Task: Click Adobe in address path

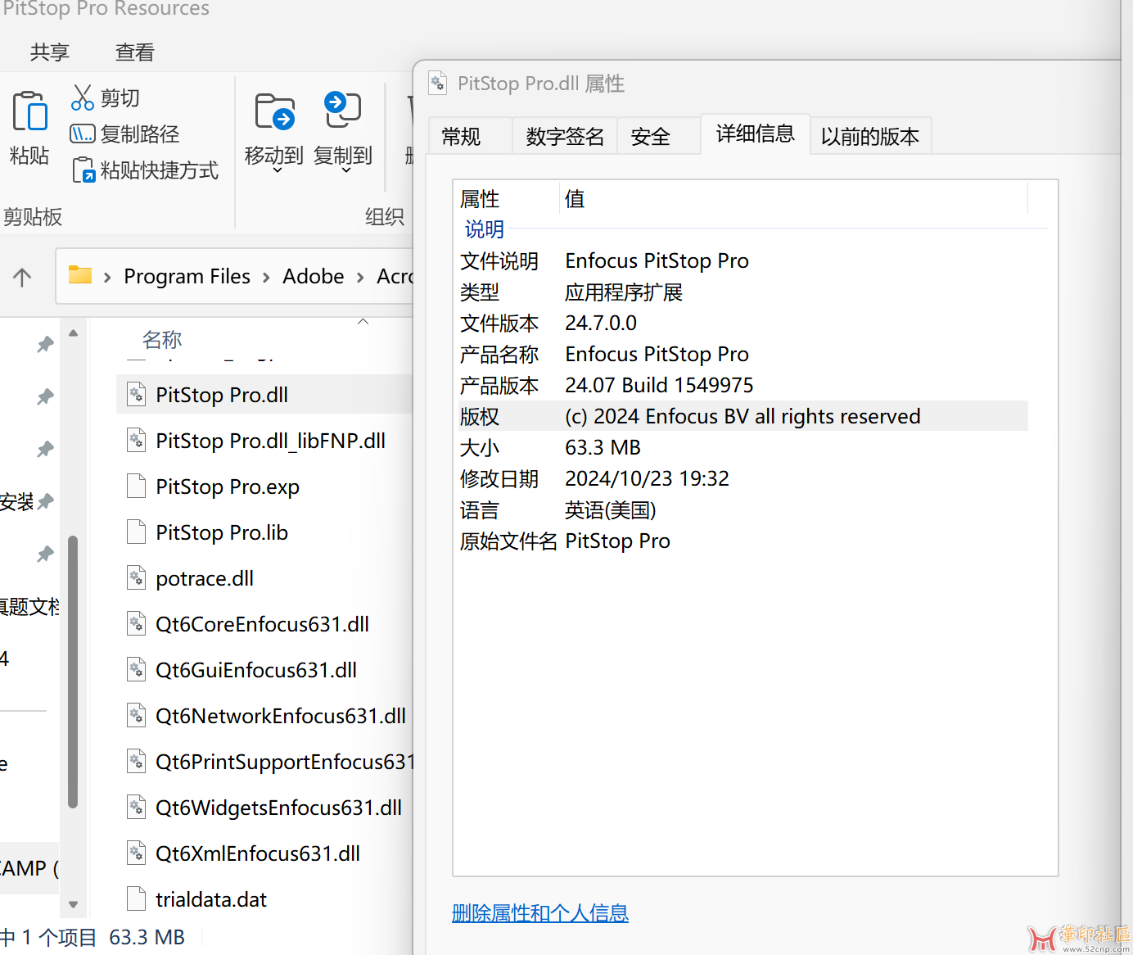Action: pyautogui.click(x=314, y=277)
